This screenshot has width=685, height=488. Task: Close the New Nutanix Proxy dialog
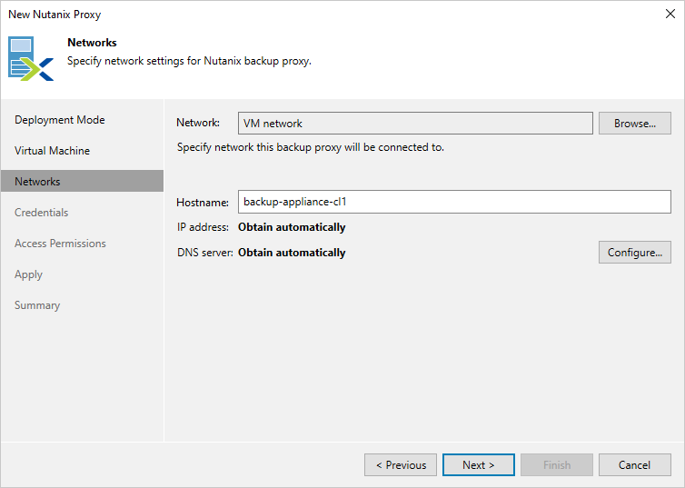point(670,14)
